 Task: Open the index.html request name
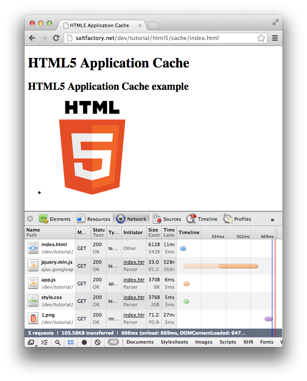(54, 244)
